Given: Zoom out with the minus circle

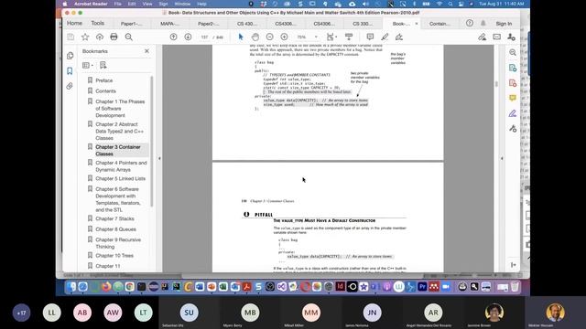Looking at the screenshot, I should coord(269,37).
